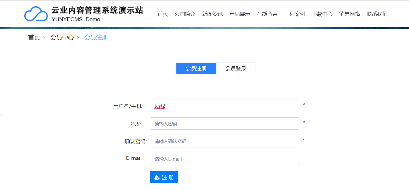Open the 首页 menu item
Image resolution: width=409 pixels, height=190 pixels.
(163, 14)
